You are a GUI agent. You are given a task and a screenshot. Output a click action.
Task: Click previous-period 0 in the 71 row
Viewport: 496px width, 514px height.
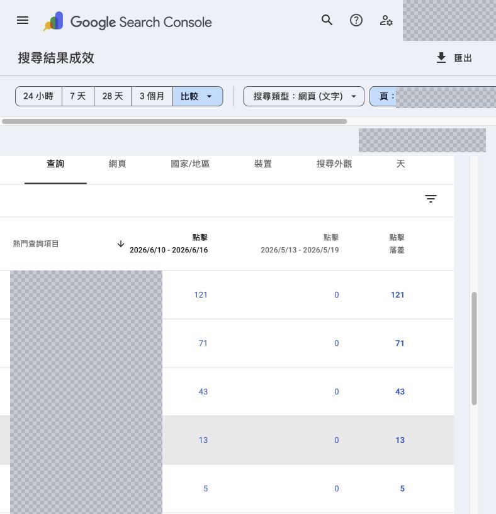337,344
